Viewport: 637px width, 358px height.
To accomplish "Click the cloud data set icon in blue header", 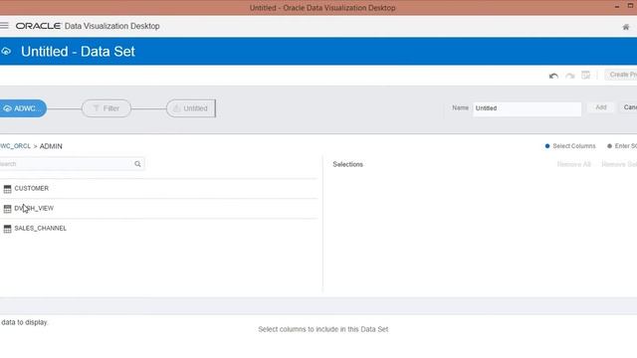I will tap(6, 51).
